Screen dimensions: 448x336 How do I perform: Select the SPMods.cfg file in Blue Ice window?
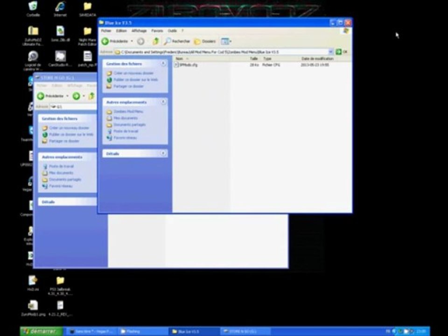point(186,65)
